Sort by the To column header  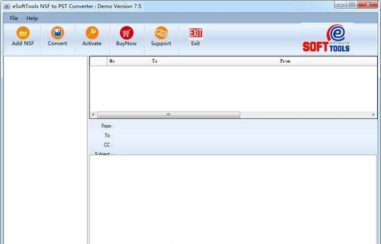[214, 61]
